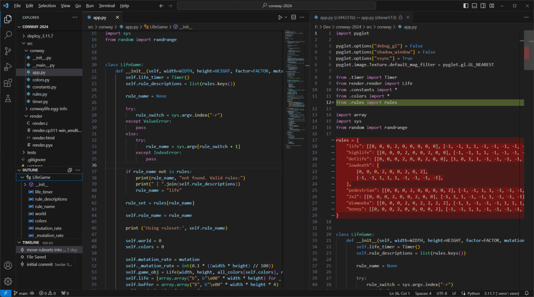Split the editor using the split icon
The width and height of the screenshot is (534, 297).
293,17
